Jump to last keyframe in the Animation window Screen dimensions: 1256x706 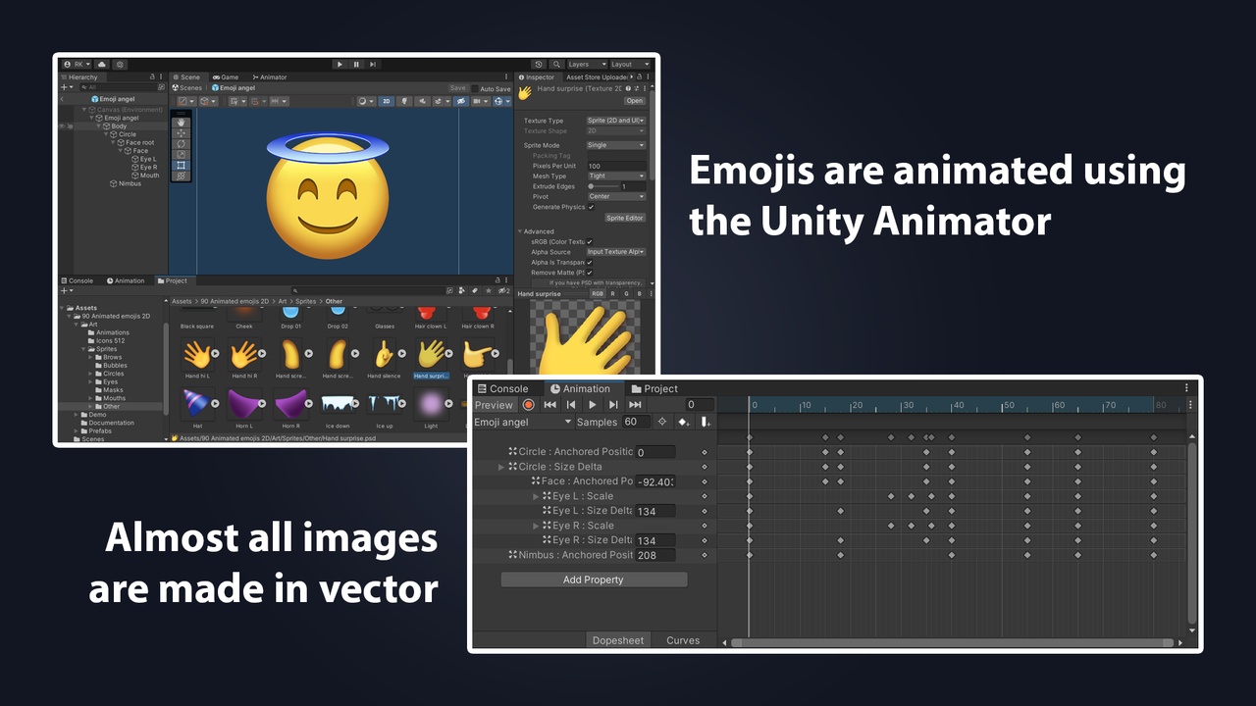click(x=635, y=404)
